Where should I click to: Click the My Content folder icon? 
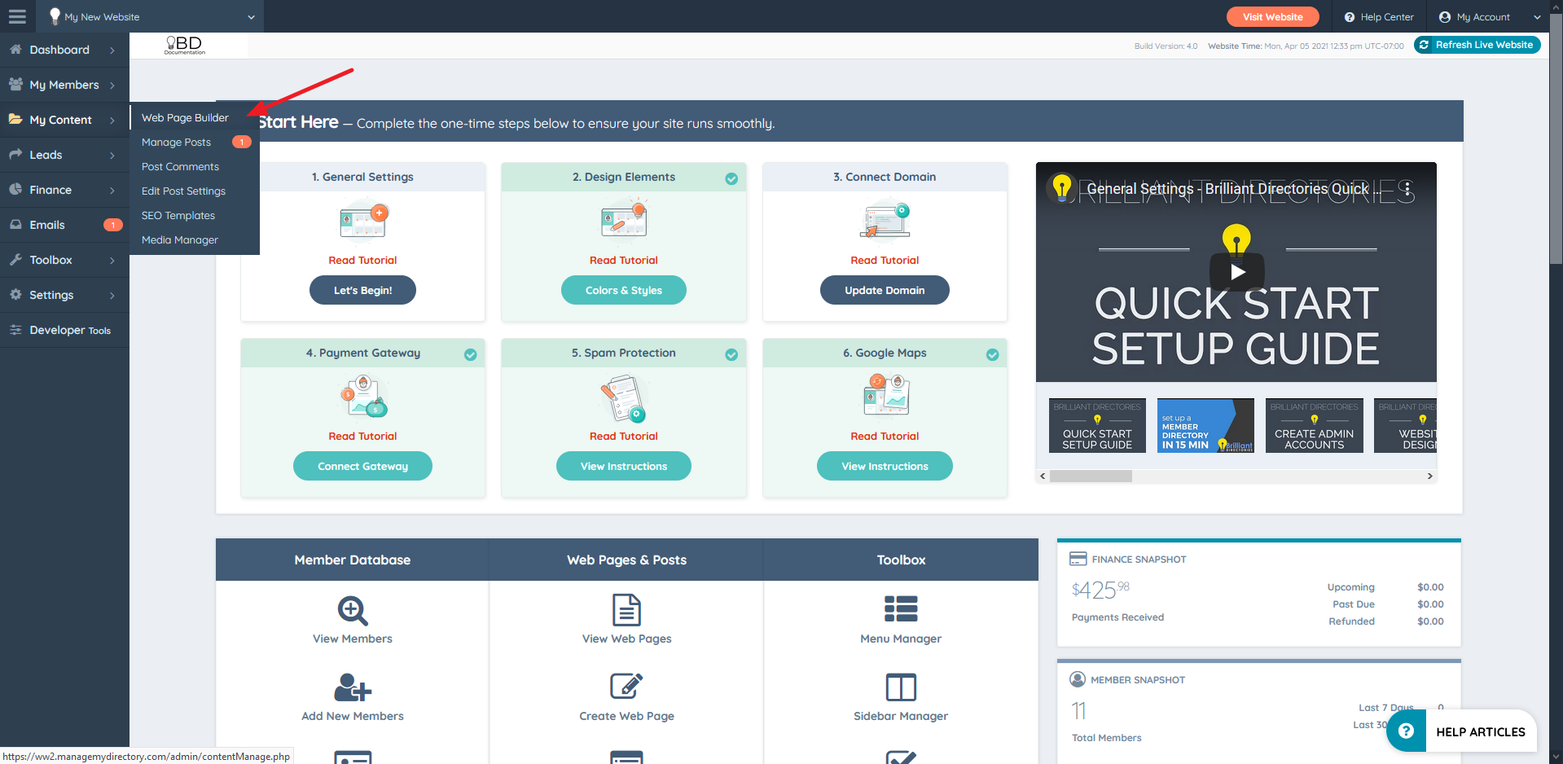point(15,120)
